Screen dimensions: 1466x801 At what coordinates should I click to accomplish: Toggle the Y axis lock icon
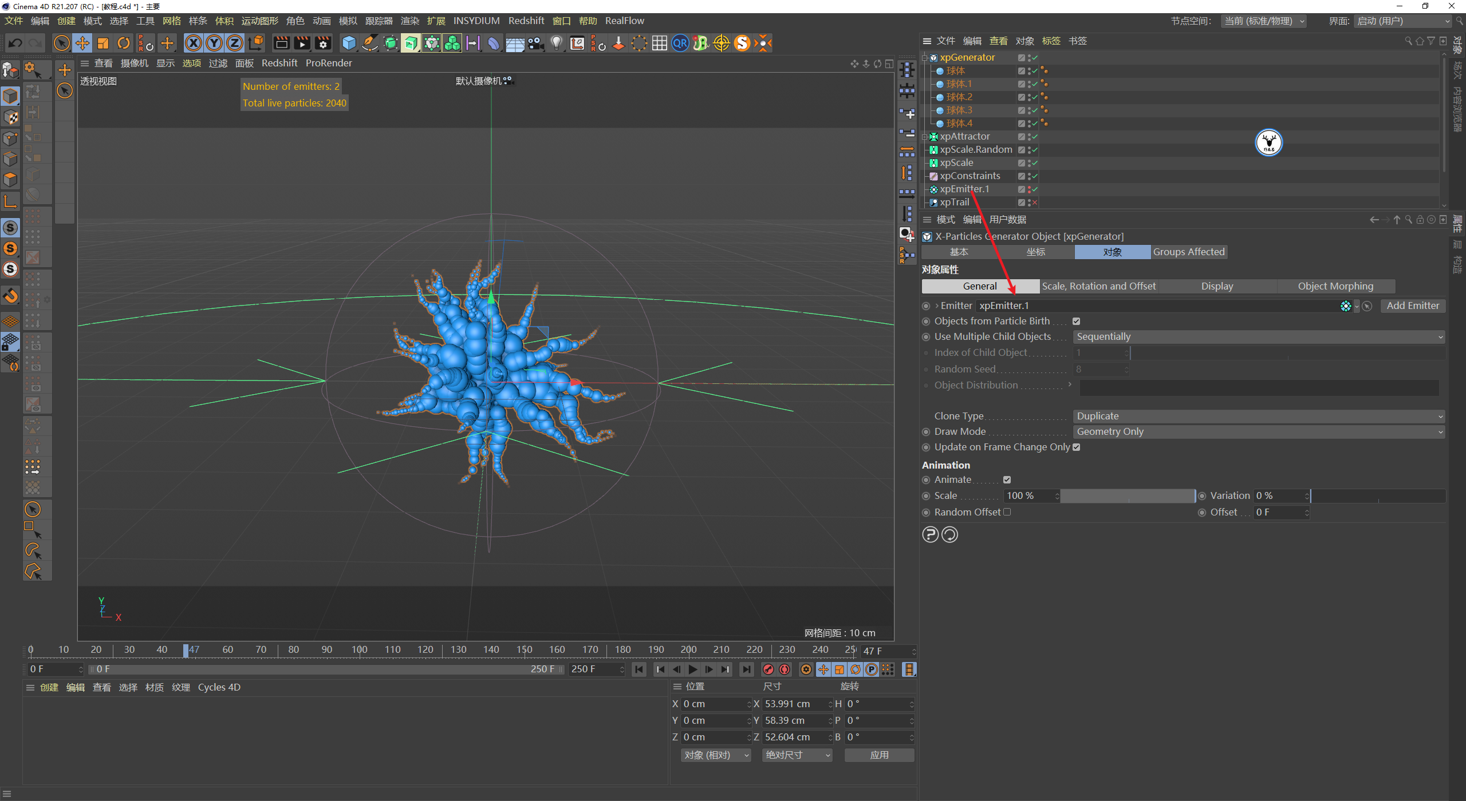click(214, 43)
